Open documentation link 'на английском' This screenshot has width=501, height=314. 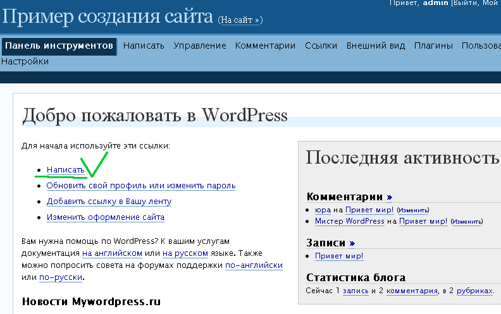[112, 253]
